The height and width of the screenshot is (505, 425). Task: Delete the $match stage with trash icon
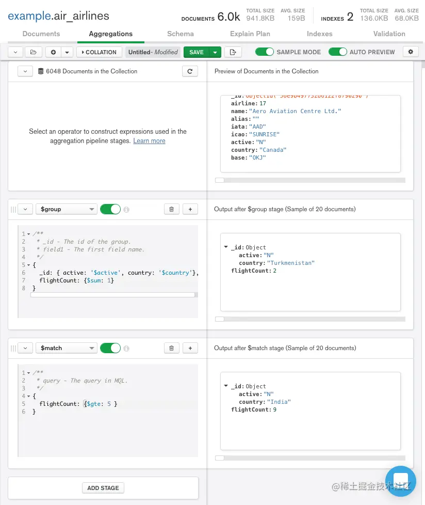171,348
